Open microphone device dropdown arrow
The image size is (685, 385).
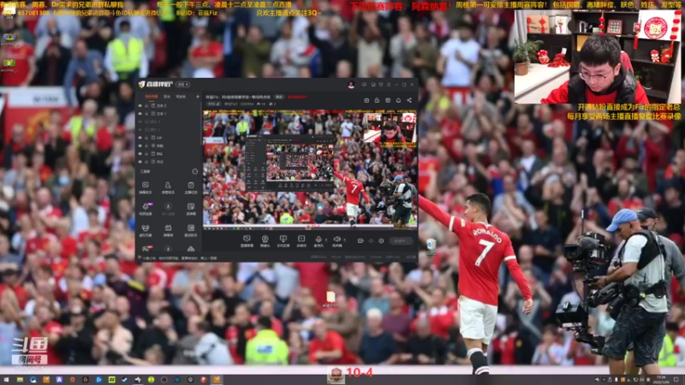tap(326, 240)
